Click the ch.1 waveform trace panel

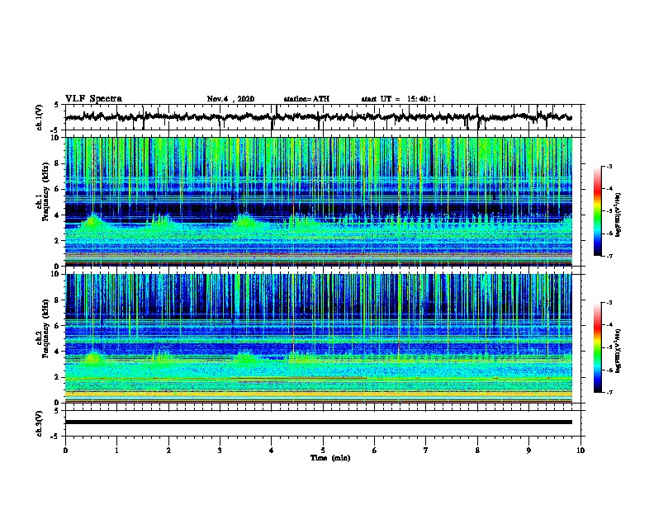click(323, 117)
